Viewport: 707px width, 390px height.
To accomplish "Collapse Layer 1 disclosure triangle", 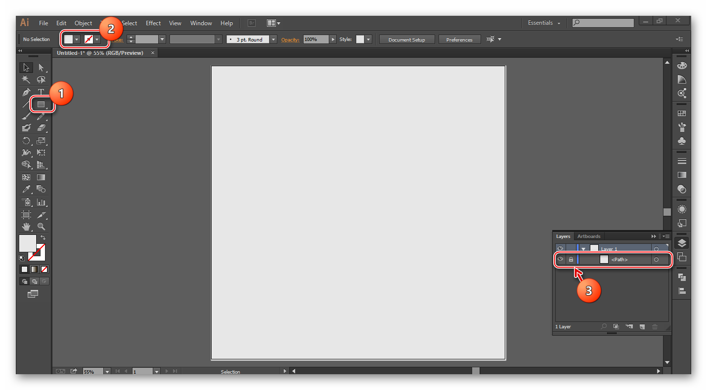I will 583,249.
